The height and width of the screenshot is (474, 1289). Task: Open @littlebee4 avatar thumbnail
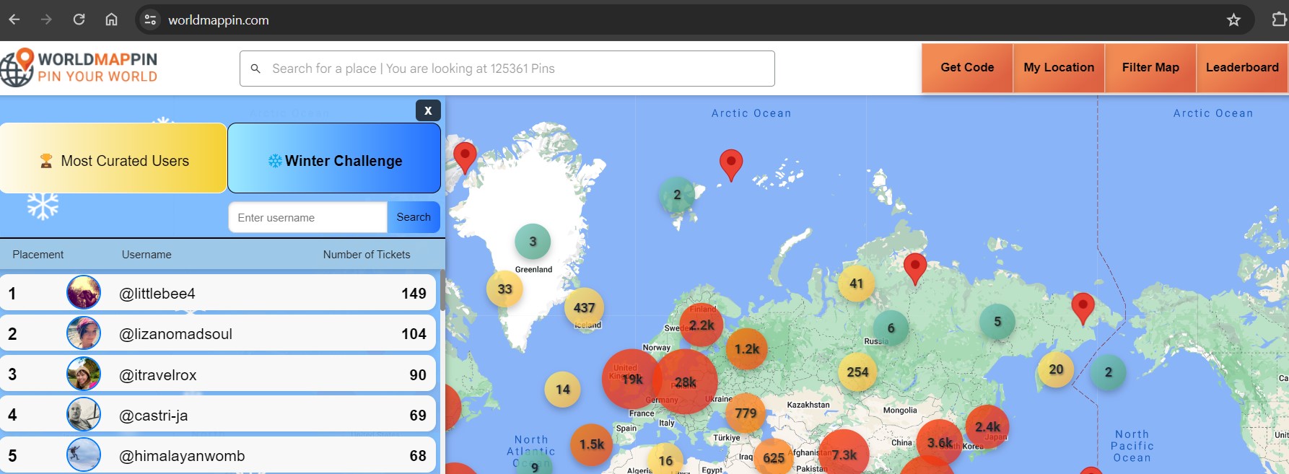tap(84, 293)
